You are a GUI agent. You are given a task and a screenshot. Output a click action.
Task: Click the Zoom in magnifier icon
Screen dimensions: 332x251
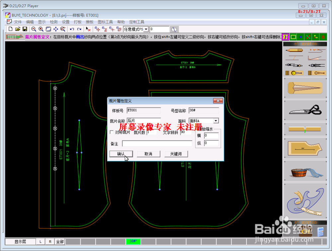41,29
